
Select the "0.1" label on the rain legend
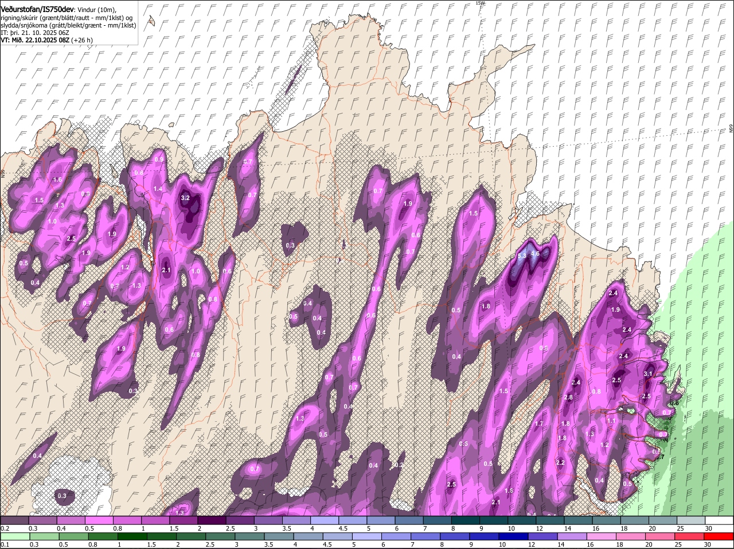[x=5, y=544]
